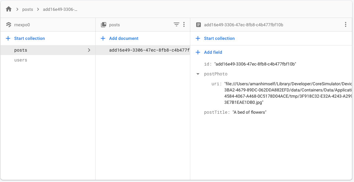Screen dimensions: 354x182
Task: Open the overflow menu for the posts collection
Action: click(184, 24)
